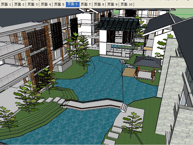Go to the 页面 5 scene tab
Image resolution: width=193 pixels, height=145 pixels.
(59, 4)
